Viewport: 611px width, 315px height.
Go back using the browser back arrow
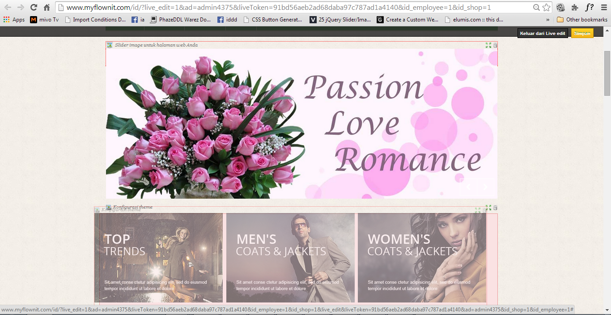pyautogui.click(x=8, y=7)
